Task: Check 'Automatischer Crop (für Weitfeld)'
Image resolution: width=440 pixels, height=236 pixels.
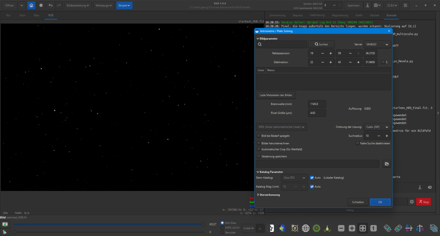Action: [259, 149]
